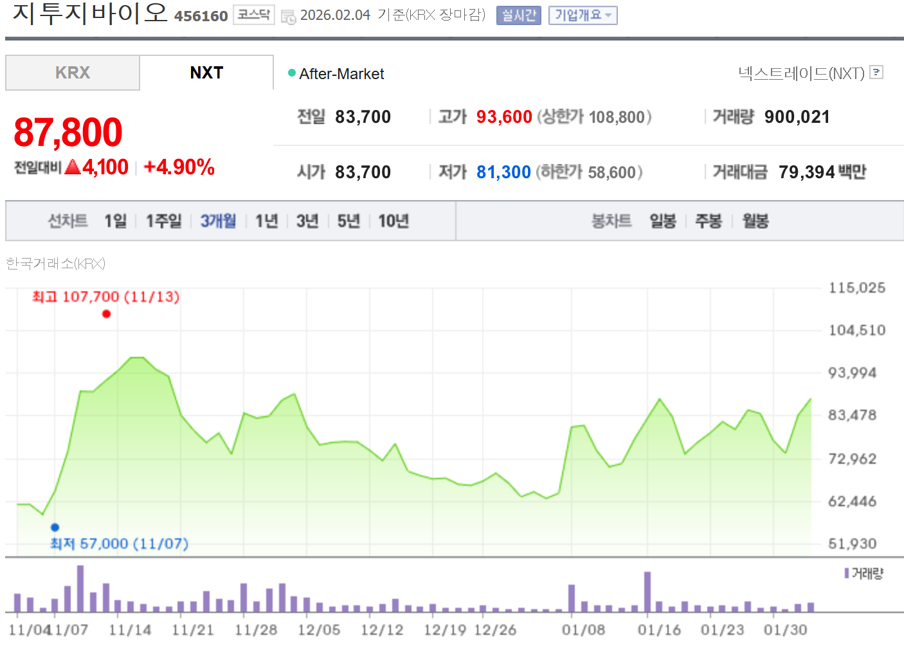Click the 최고 107,700 (11/13) label
Viewport: 904px width, 658px height.
point(106,297)
